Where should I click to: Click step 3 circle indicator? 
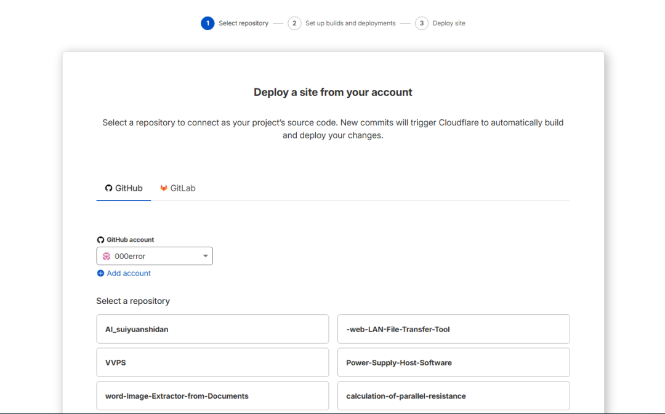tap(422, 23)
